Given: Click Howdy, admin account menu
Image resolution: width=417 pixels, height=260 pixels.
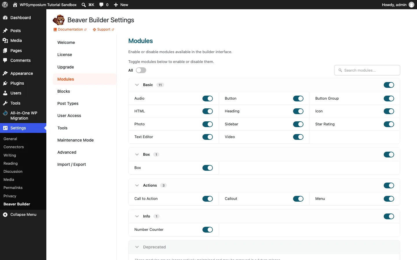Looking at the screenshot, I should tap(398, 5).
